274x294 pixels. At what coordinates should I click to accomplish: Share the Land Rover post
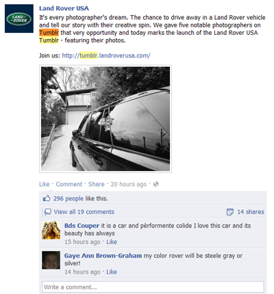[97, 184]
